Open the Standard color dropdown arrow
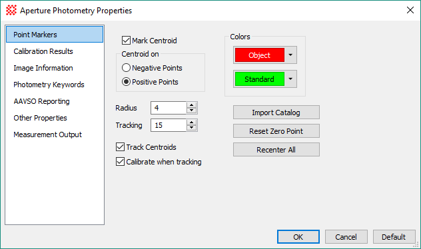421x249 pixels. (290, 79)
